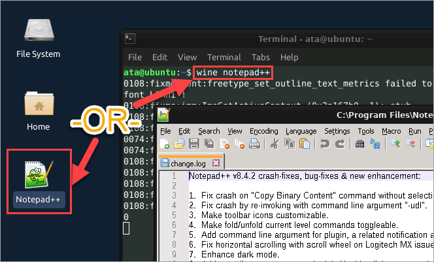Click the Zoom In toolbar icon
Viewport: 434px width, 262px height.
tap(395, 143)
